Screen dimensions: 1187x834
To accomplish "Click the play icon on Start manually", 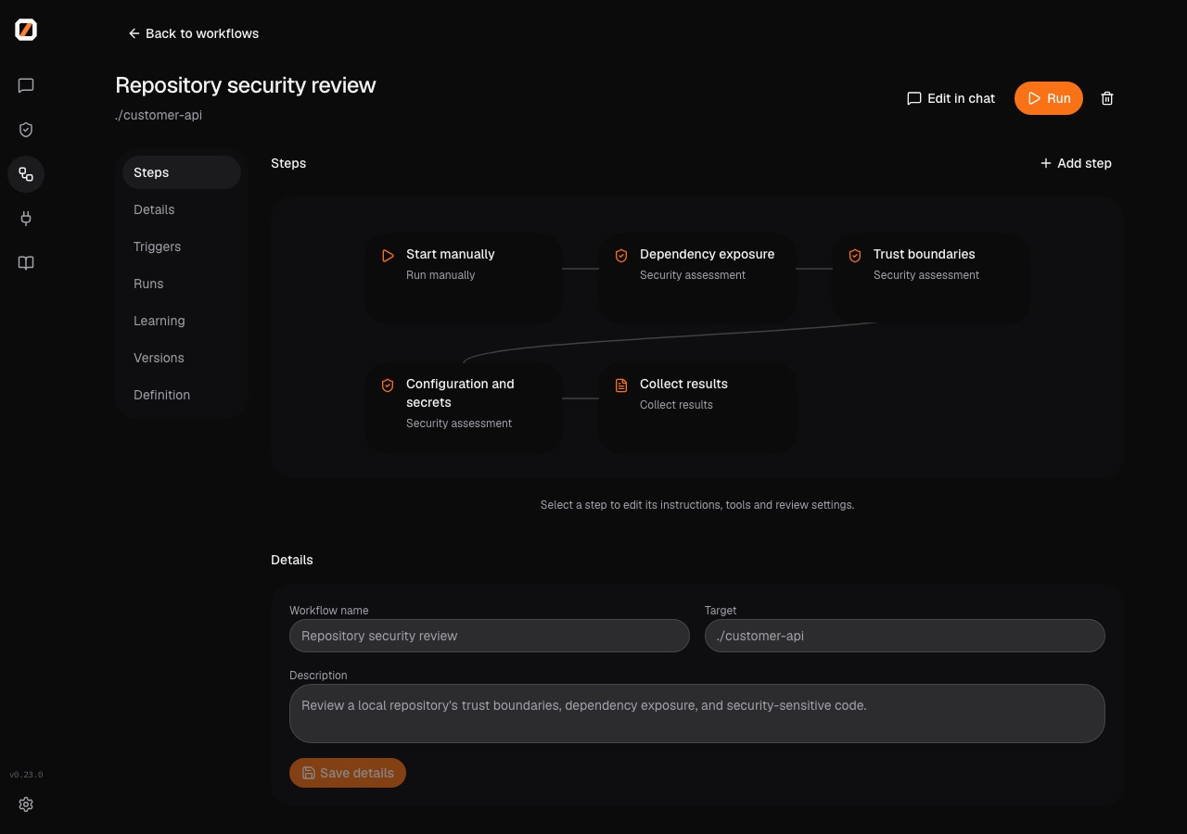I will click(388, 256).
